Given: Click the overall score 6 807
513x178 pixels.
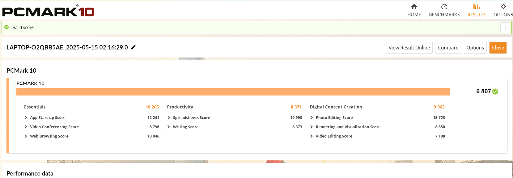Looking at the screenshot, I should pyautogui.click(x=483, y=91).
